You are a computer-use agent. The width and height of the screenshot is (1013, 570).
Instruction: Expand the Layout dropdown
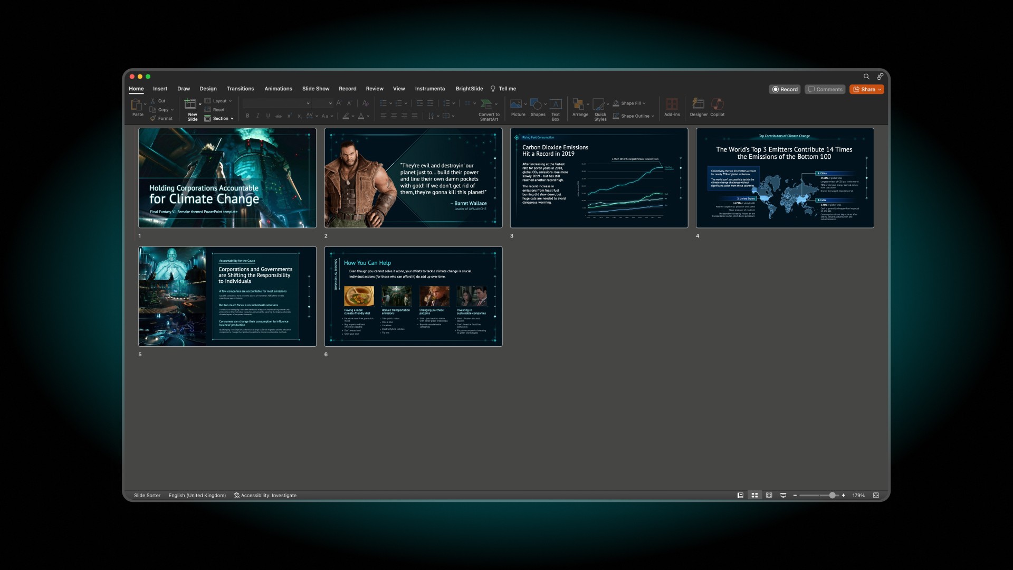(x=218, y=101)
